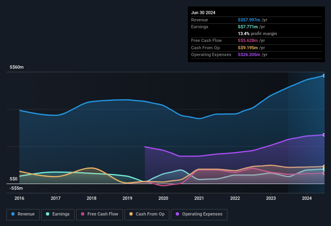The height and width of the screenshot is (226, 331).
Task: Toggle the Revenue series legend button
Action: (x=23, y=214)
